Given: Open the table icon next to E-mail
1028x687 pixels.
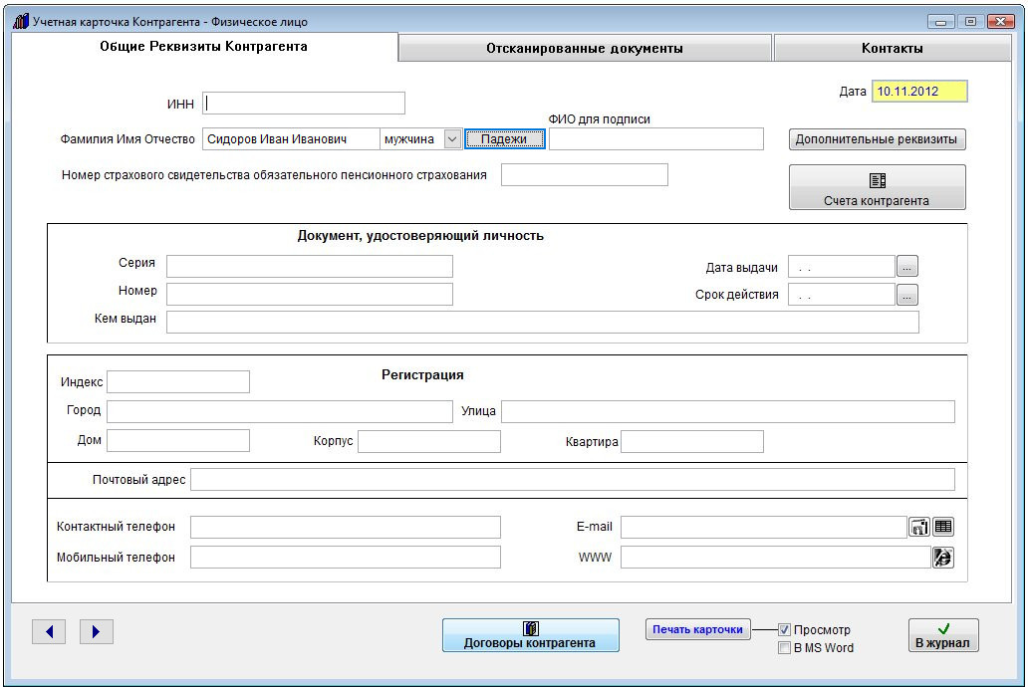Looking at the screenshot, I should tap(942, 527).
